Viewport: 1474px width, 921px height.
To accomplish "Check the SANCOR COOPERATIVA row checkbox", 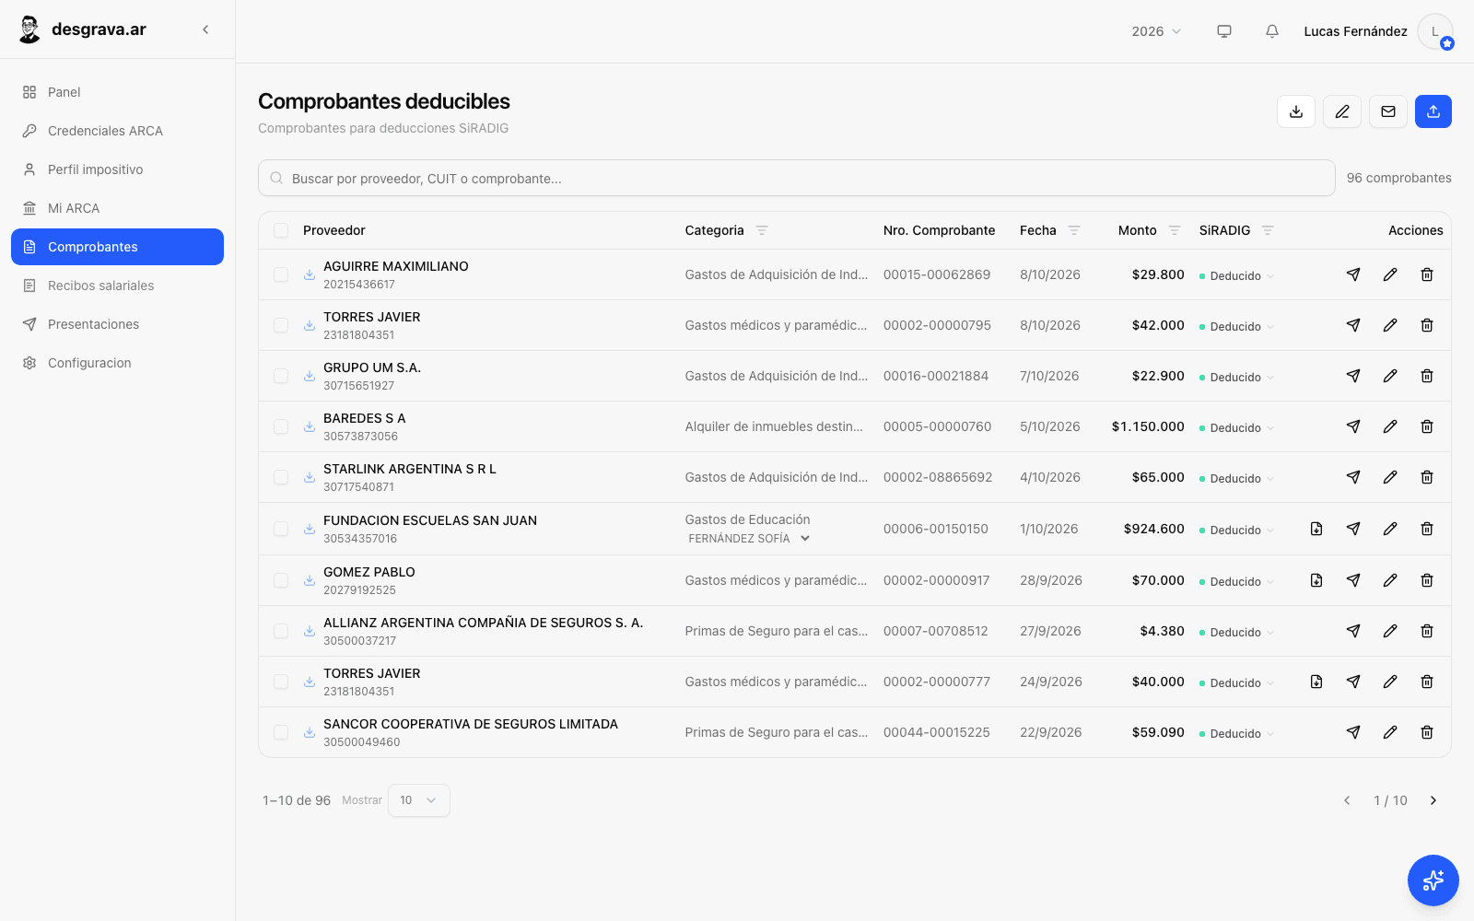I will coord(281,732).
